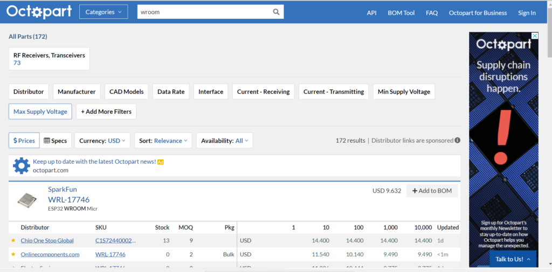Image resolution: width=552 pixels, height=272 pixels.
Task: Click Sign In
Action: click(527, 13)
